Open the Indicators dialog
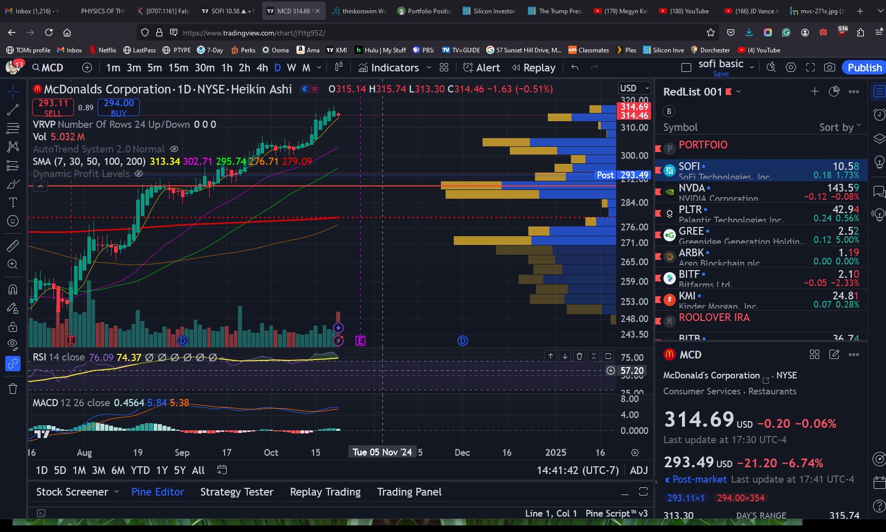This screenshot has width=886, height=532. [389, 67]
